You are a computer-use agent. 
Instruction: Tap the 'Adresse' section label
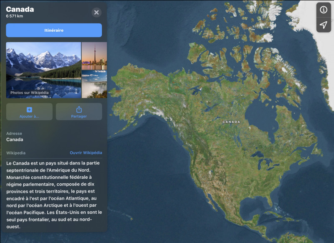(14, 134)
